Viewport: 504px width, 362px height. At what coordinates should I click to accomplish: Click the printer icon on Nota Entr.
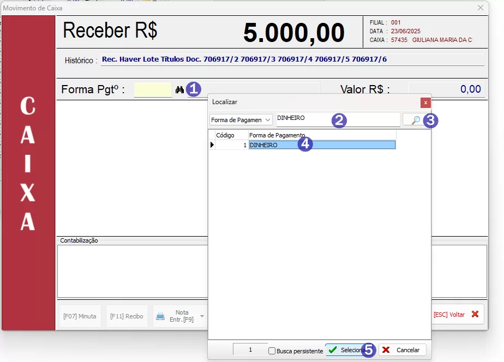point(160,316)
